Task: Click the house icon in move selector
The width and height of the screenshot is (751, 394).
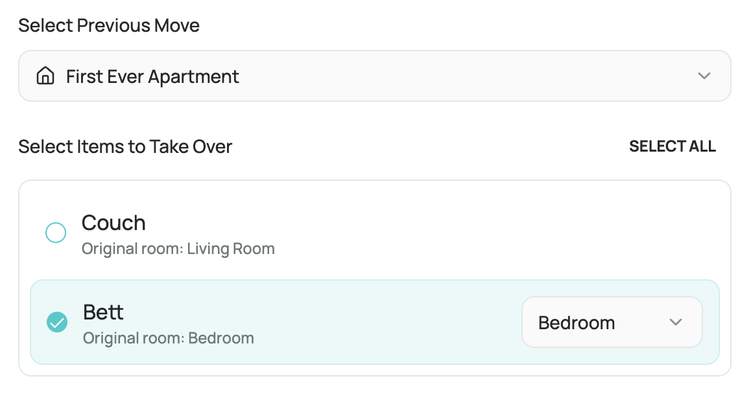Action: (45, 76)
